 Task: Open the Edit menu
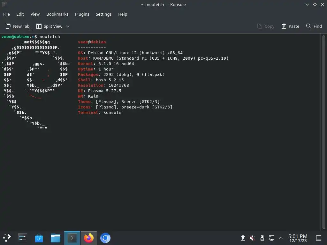coord(20,14)
